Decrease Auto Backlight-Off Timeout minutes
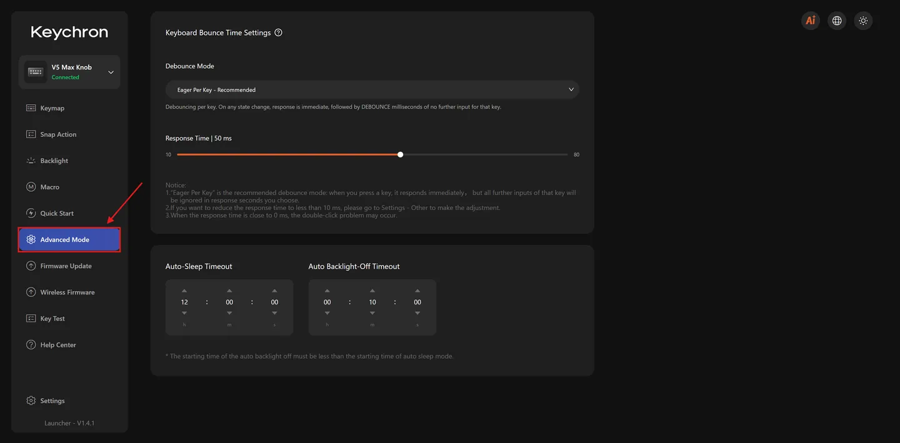900x443 pixels. (372, 313)
